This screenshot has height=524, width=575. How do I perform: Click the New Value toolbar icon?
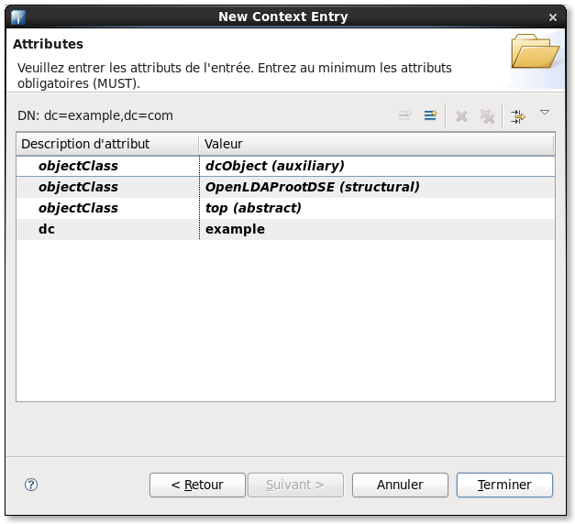click(404, 115)
